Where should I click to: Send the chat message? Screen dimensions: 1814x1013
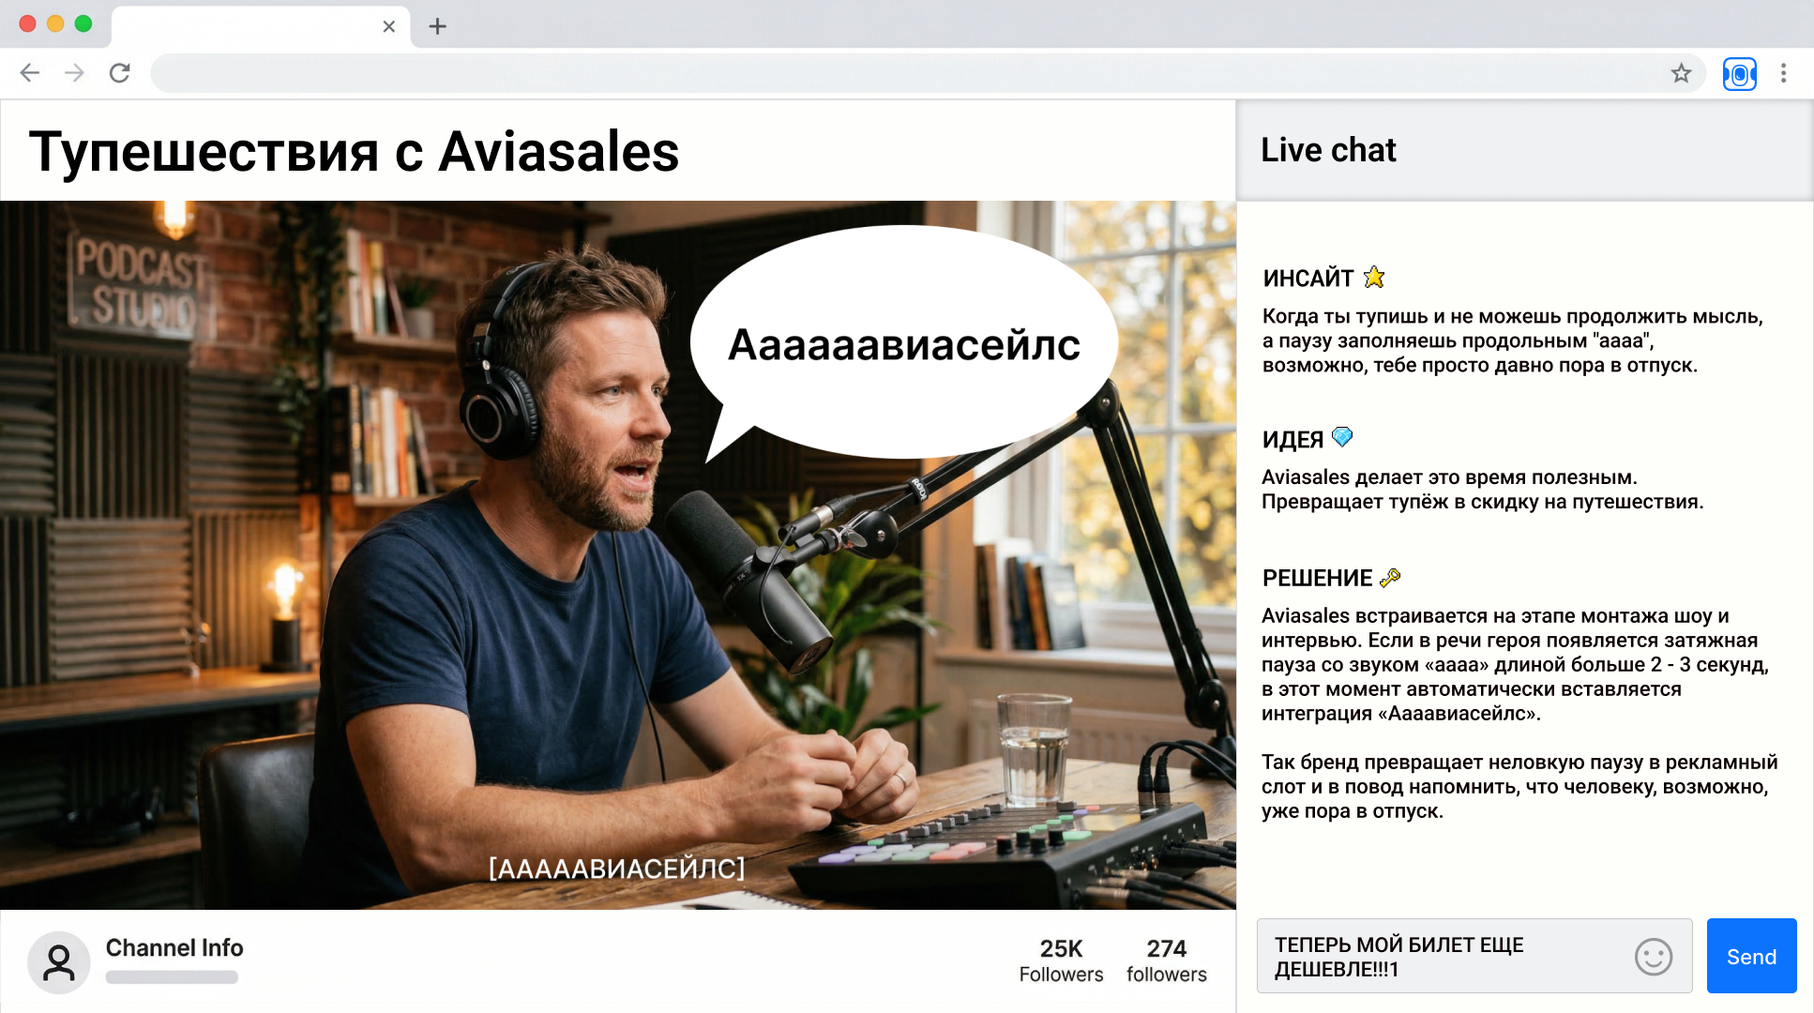(1751, 956)
